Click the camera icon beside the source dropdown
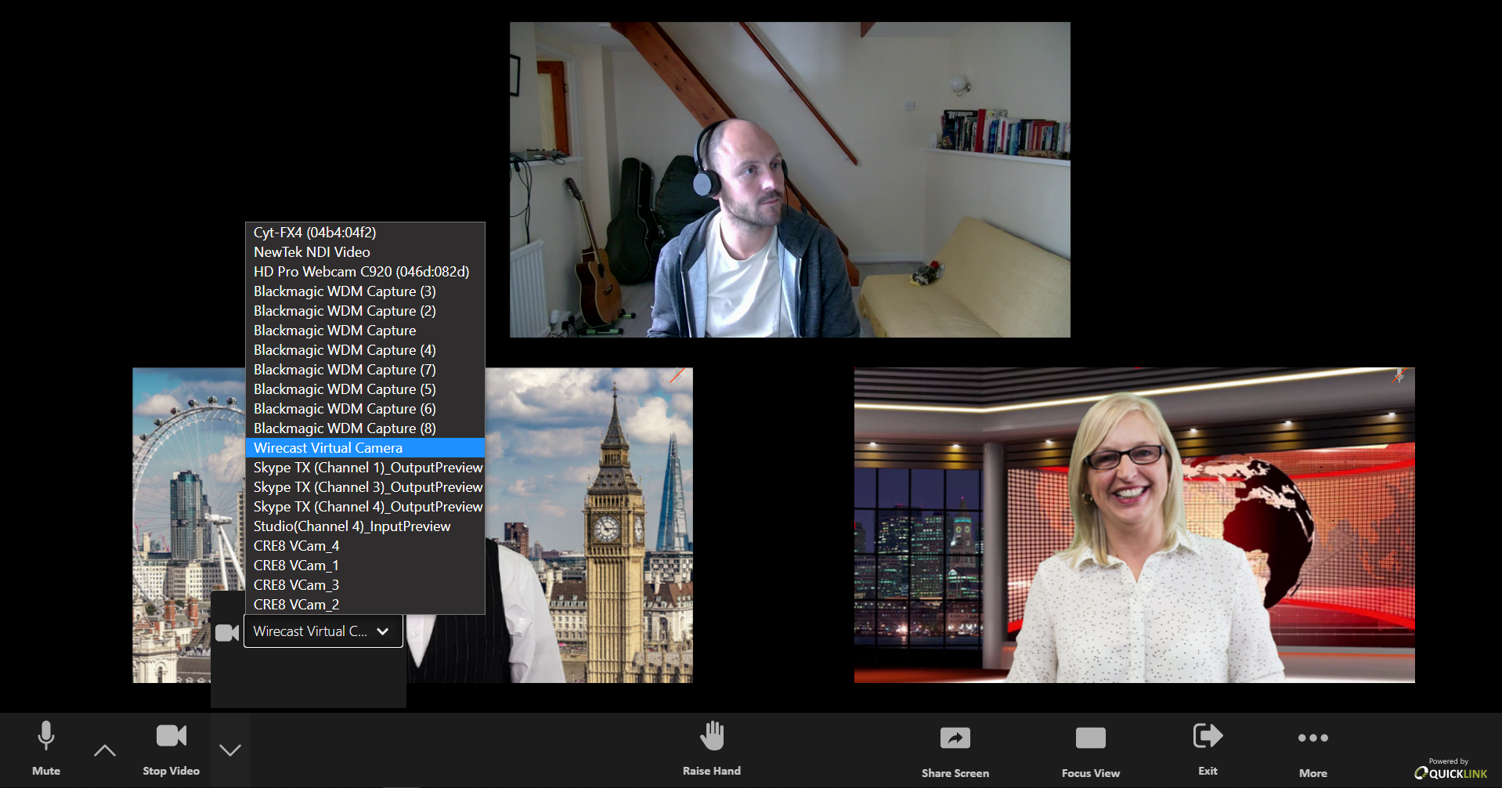The image size is (1502, 788). (227, 632)
